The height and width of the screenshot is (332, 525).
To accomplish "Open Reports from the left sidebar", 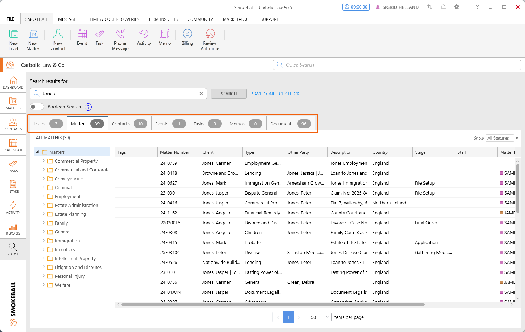I will (x=13, y=229).
